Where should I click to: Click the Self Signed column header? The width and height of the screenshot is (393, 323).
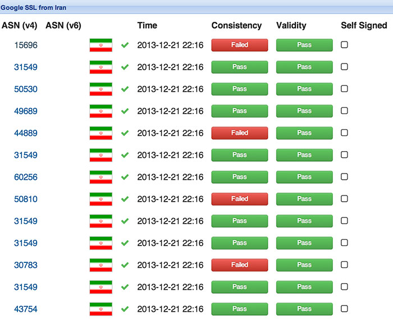(x=364, y=26)
